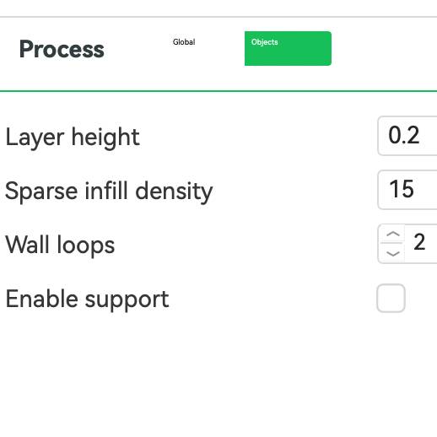Increase Wall loops with the up arrow
The image size is (437, 437).
click(x=393, y=234)
